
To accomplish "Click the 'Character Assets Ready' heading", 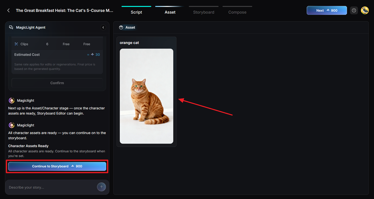I will click(28, 146).
